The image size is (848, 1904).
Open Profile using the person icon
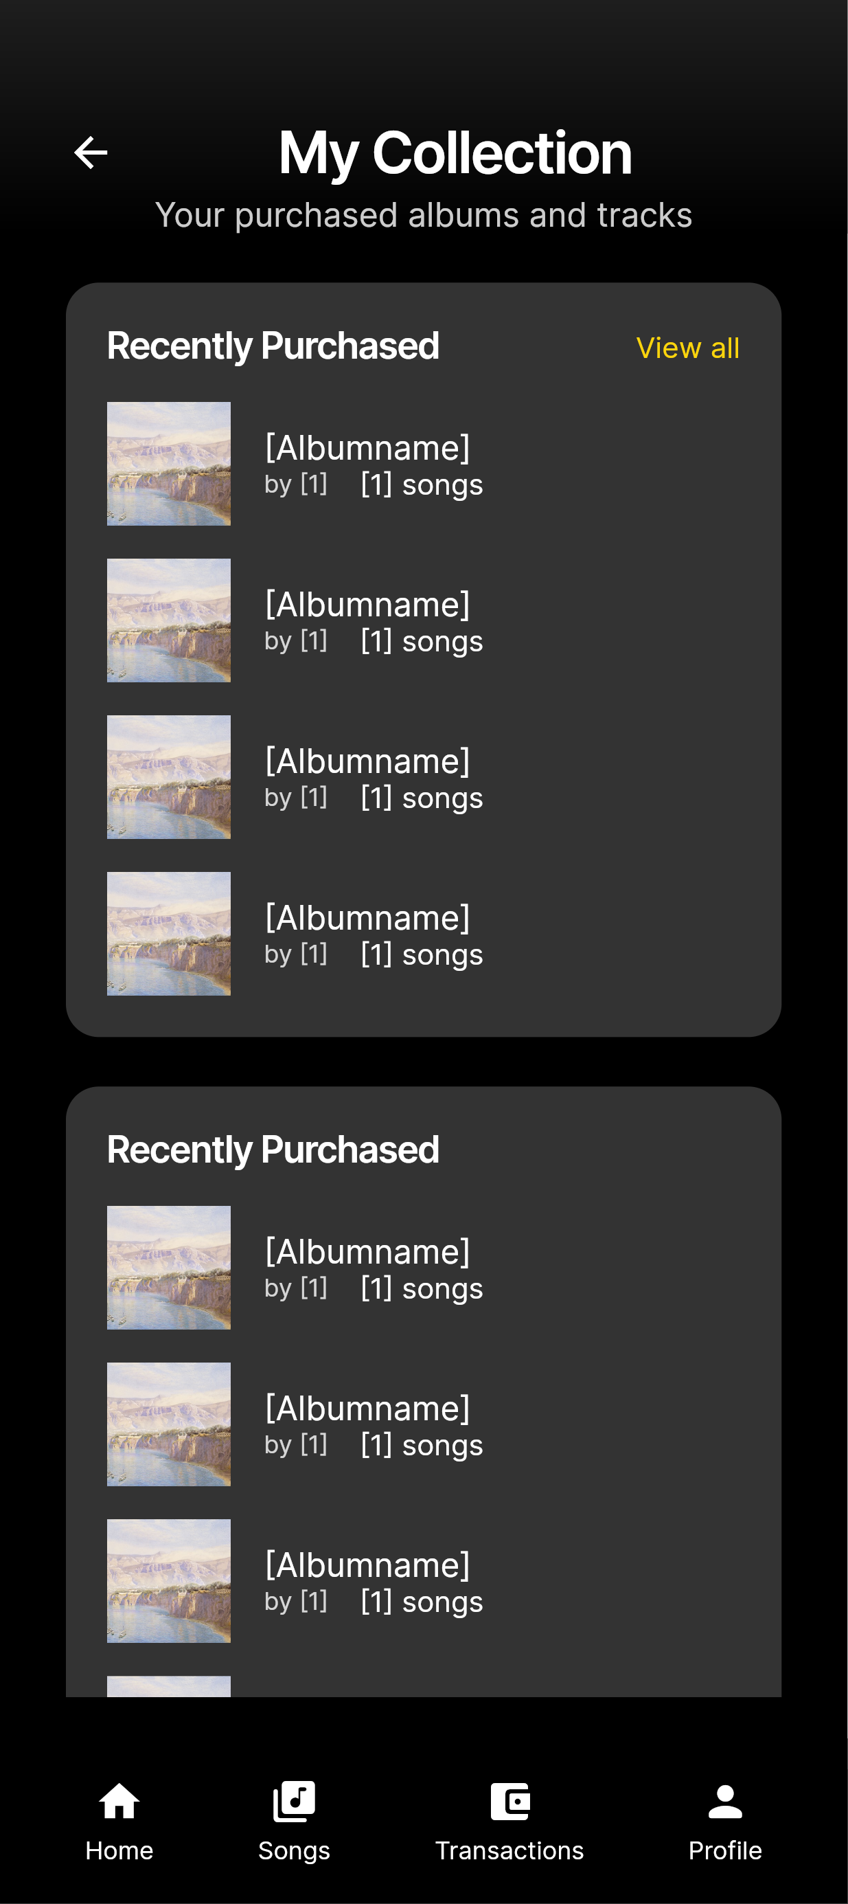[x=724, y=1802]
